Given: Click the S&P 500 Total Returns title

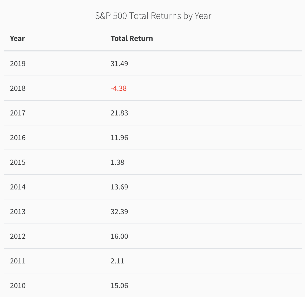Looking at the screenshot, I should [x=153, y=16].
